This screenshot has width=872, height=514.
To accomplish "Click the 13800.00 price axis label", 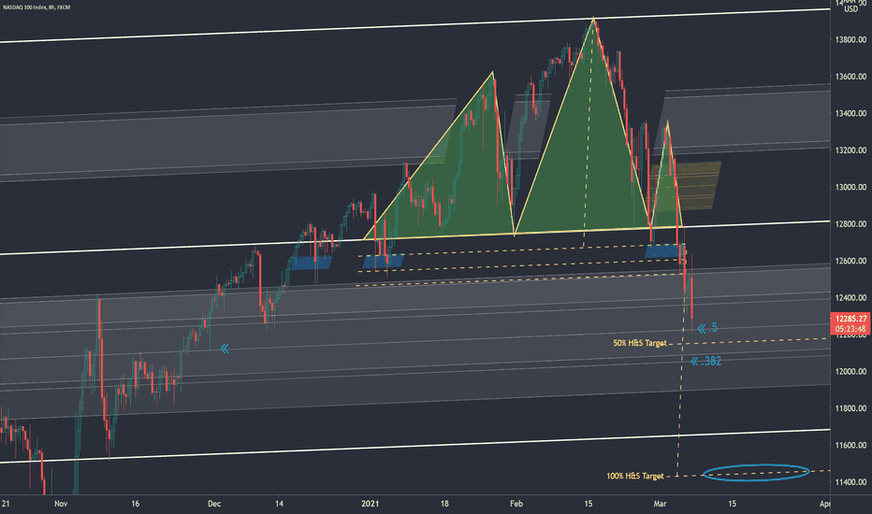I will (x=850, y=39).
